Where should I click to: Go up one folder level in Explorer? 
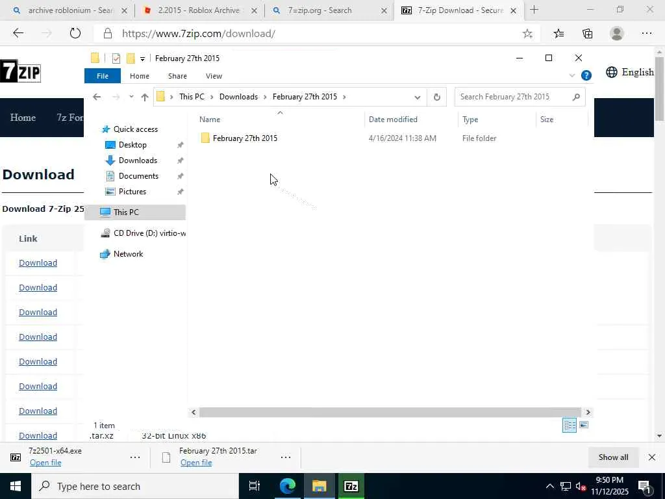[x=145, y=97]
